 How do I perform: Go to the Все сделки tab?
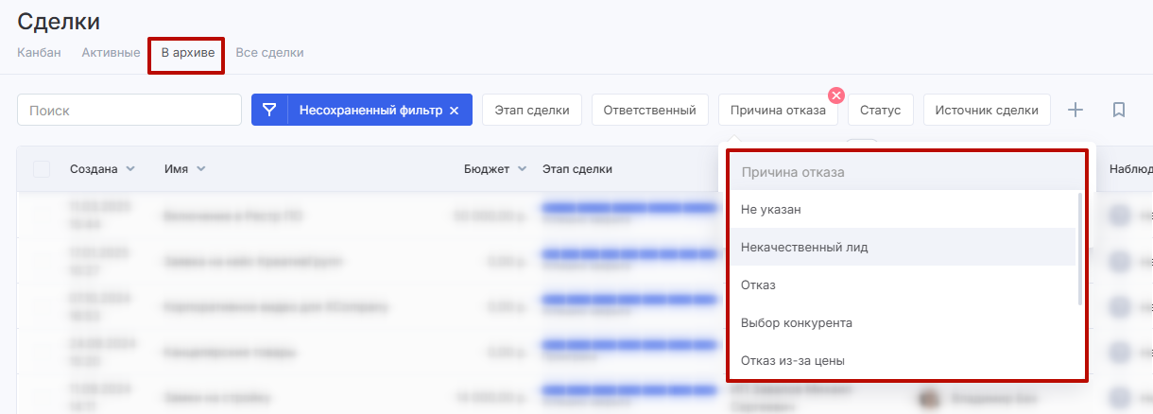pyautogui.click(x=269, y=53)
